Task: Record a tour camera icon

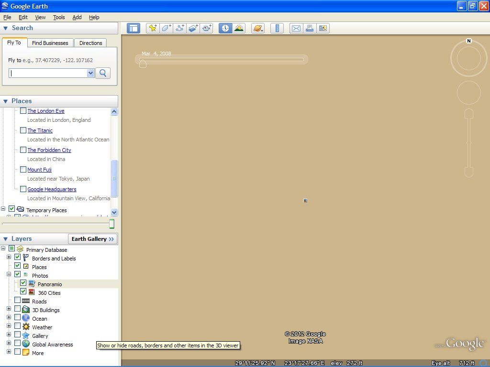Action: coord(206,28)
